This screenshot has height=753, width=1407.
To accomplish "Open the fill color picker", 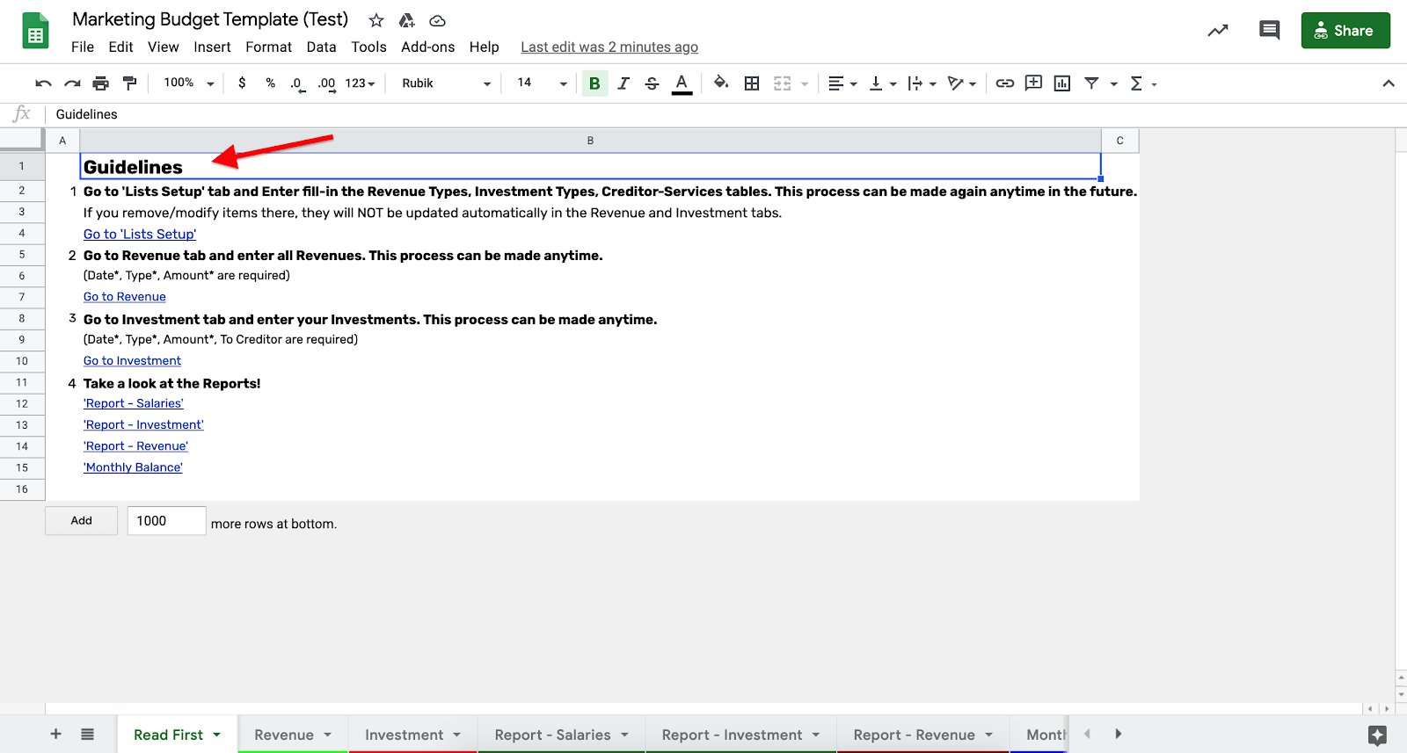I will pyautogui.click(x=721, y=83).
